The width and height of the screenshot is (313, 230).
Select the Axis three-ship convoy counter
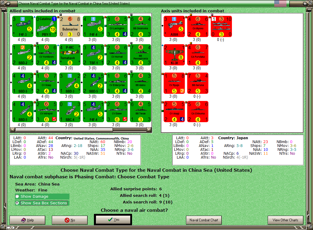[x=221, y=27]
